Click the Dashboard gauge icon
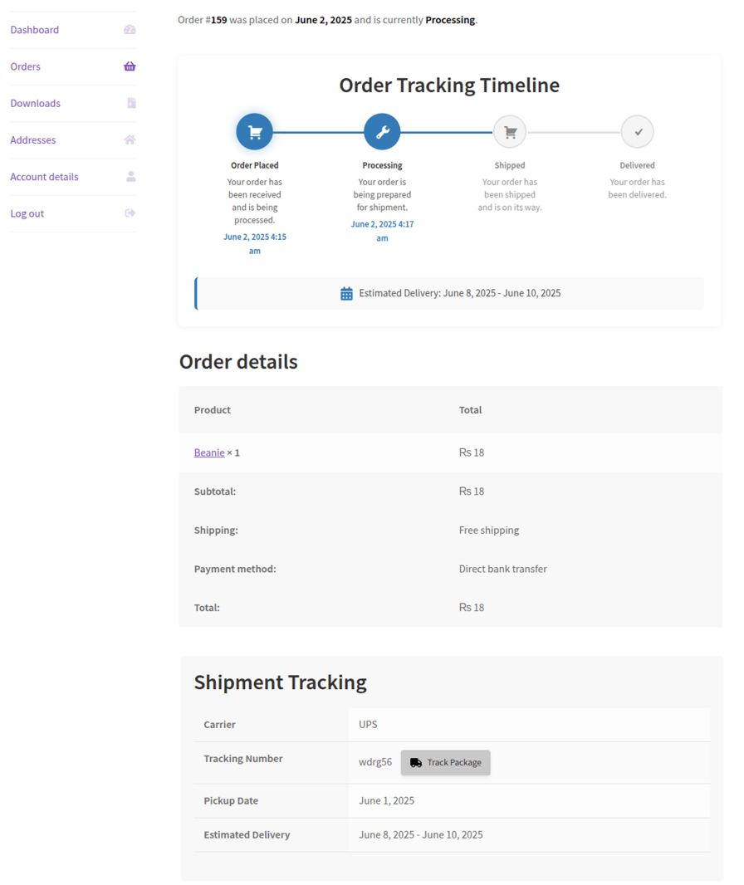744x885 pixels. click(x=130, y=30)
